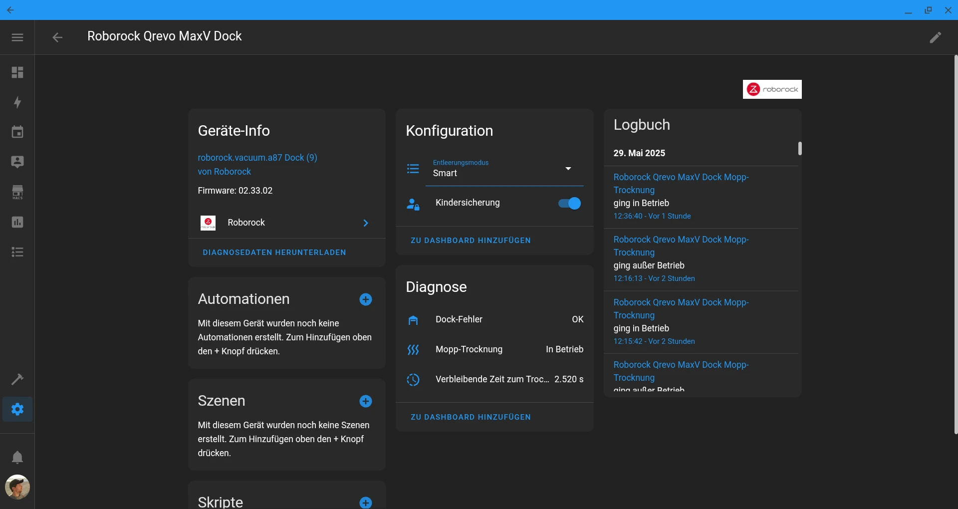This screenshot has height=509, width=958.
Task: Click the main page scrollbar
Action: [x=956, y=245]
